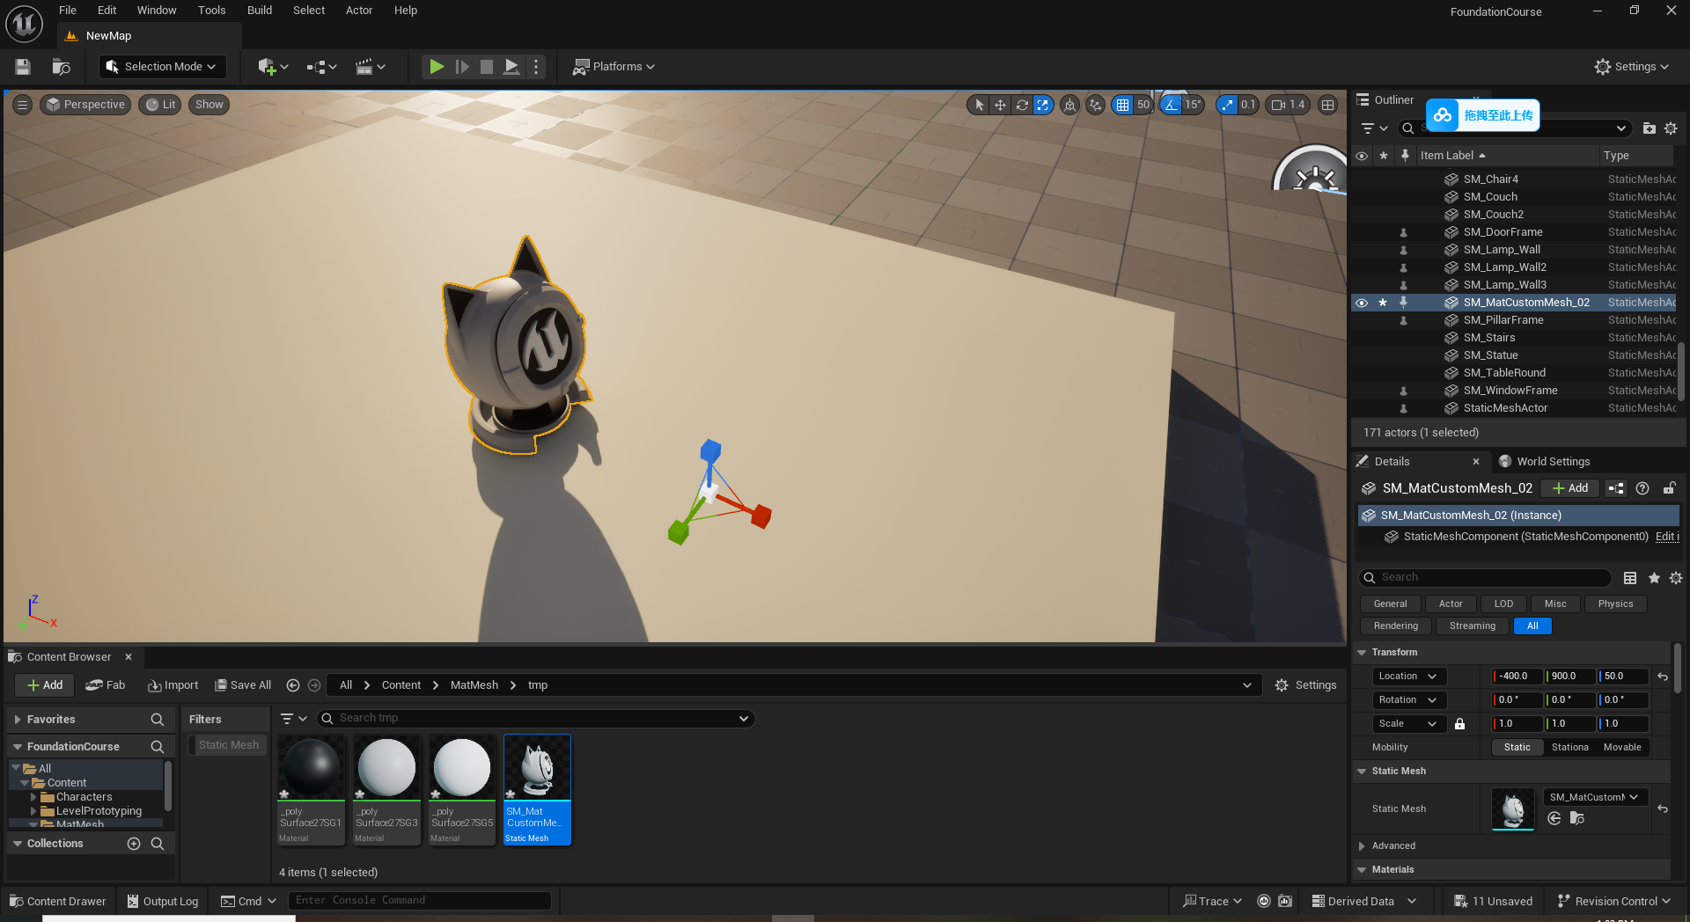
Task: Select the Translate gizmo tool
Action: [1000, 105]
